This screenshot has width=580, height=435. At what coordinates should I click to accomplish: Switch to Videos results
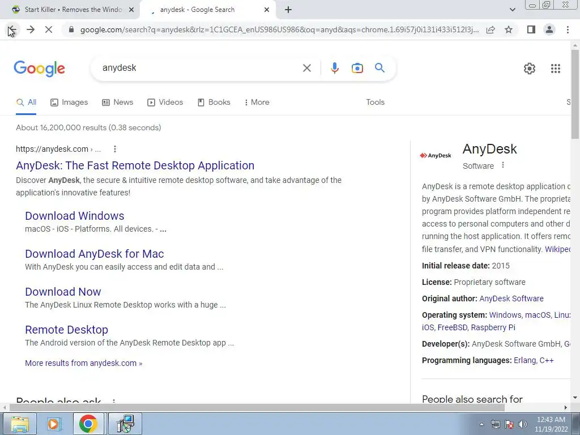(x=165, y=103)
